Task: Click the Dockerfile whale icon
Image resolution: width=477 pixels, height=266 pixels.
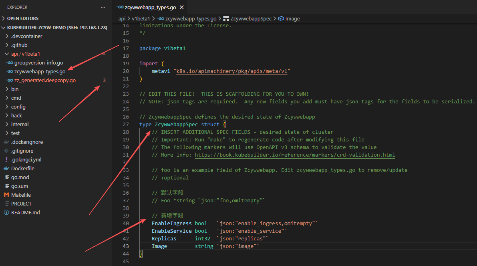Action: [6, 169]
